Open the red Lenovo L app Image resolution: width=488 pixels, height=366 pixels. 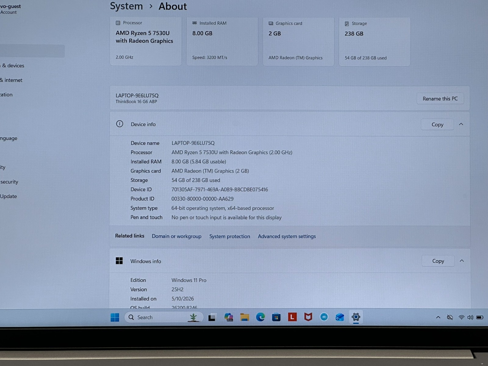point(292,317)
